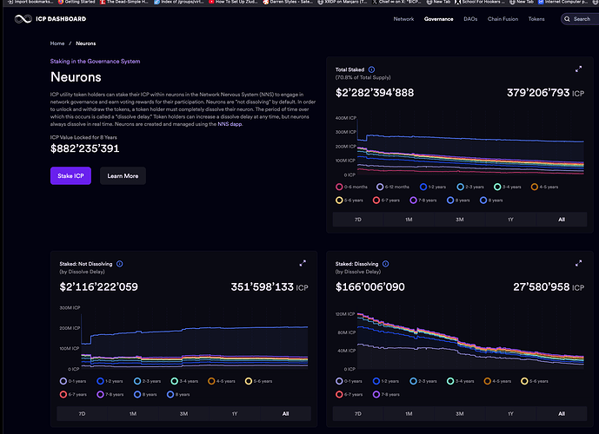Select 1Y range for Dissolving chart
Viewport: 599px width, 434px height.
(x=510, y=413)
